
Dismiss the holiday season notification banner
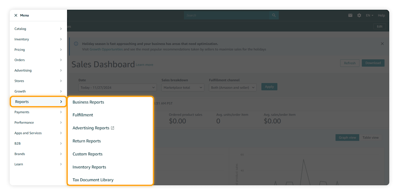[x=382, y=43]
